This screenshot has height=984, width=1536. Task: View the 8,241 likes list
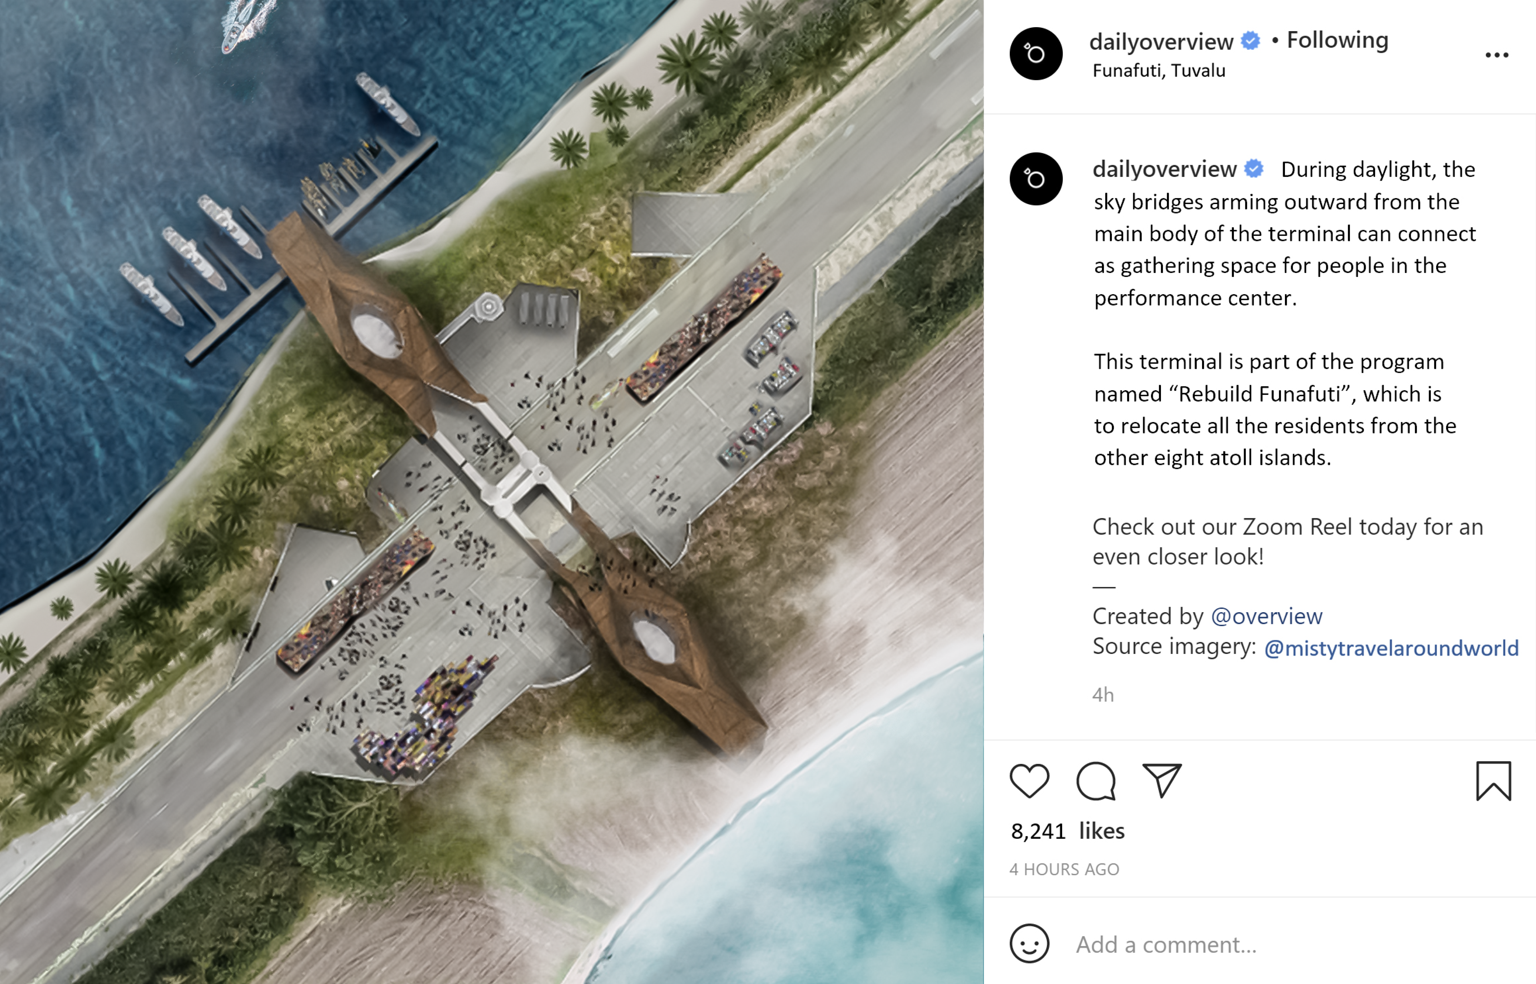1067,831
